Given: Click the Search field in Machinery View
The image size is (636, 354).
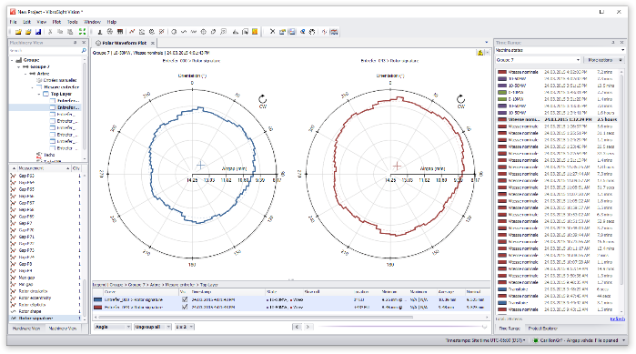Looking at the screenshot, I should [45, 51].
